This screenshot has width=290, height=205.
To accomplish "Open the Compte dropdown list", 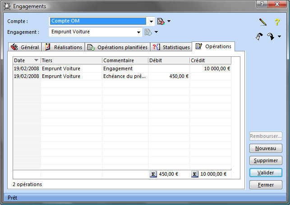I will coord(151,21).
